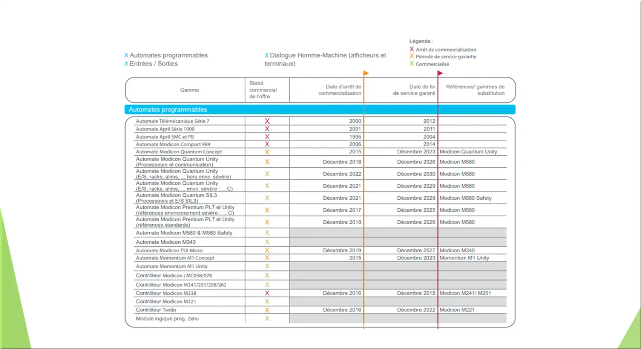Click the red X for Contrôleur Modicon M238
This screenshot has width=641, height=349.
[x=267, y=293]
